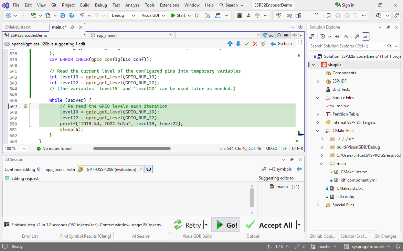
Task: Click the Collapse All icon in Solution Explorer
Action: (346, 36)
